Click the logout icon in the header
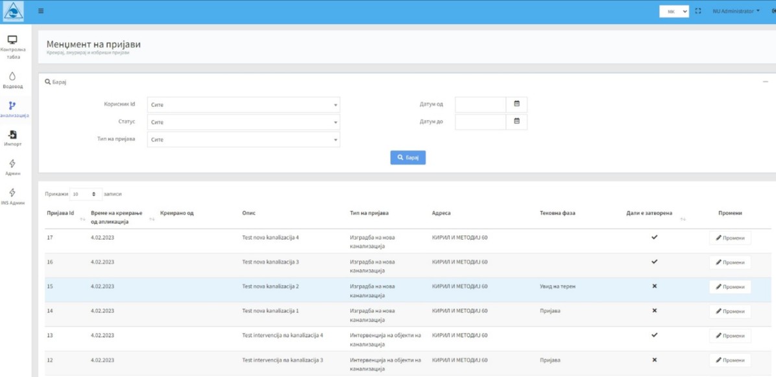The image size is (776, 377). click(x=773, y=11)
